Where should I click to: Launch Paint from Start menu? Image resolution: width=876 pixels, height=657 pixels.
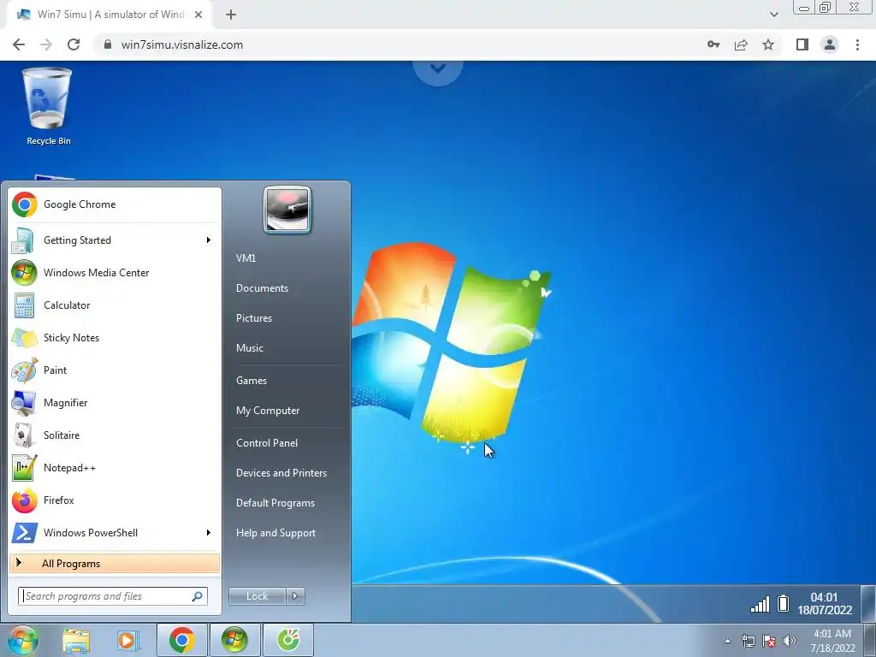[x=115, y=370]
